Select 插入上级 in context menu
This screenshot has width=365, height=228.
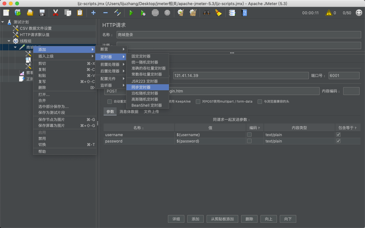pos(65,56)
